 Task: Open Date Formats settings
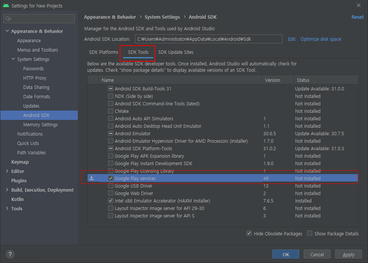(37, 97)
